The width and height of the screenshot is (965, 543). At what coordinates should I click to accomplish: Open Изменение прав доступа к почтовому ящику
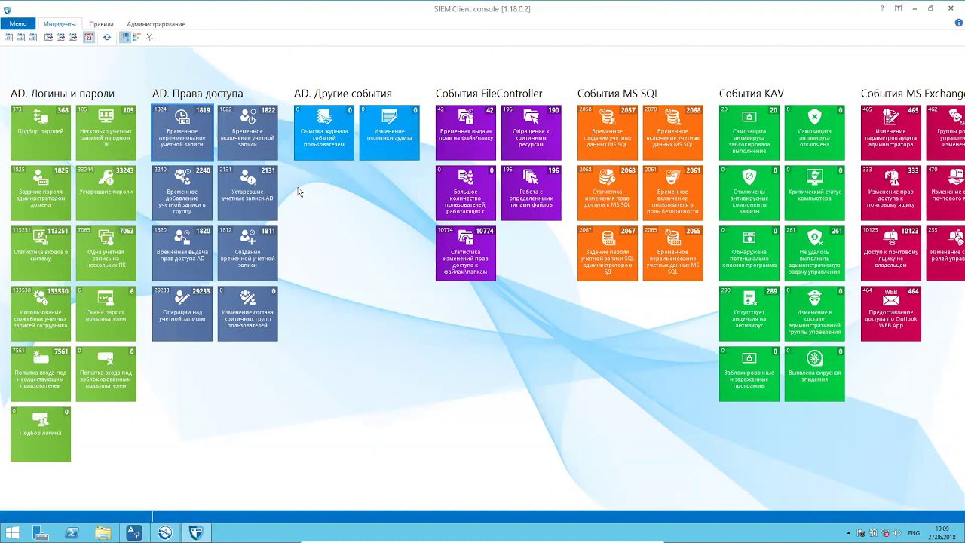point(891,193)
